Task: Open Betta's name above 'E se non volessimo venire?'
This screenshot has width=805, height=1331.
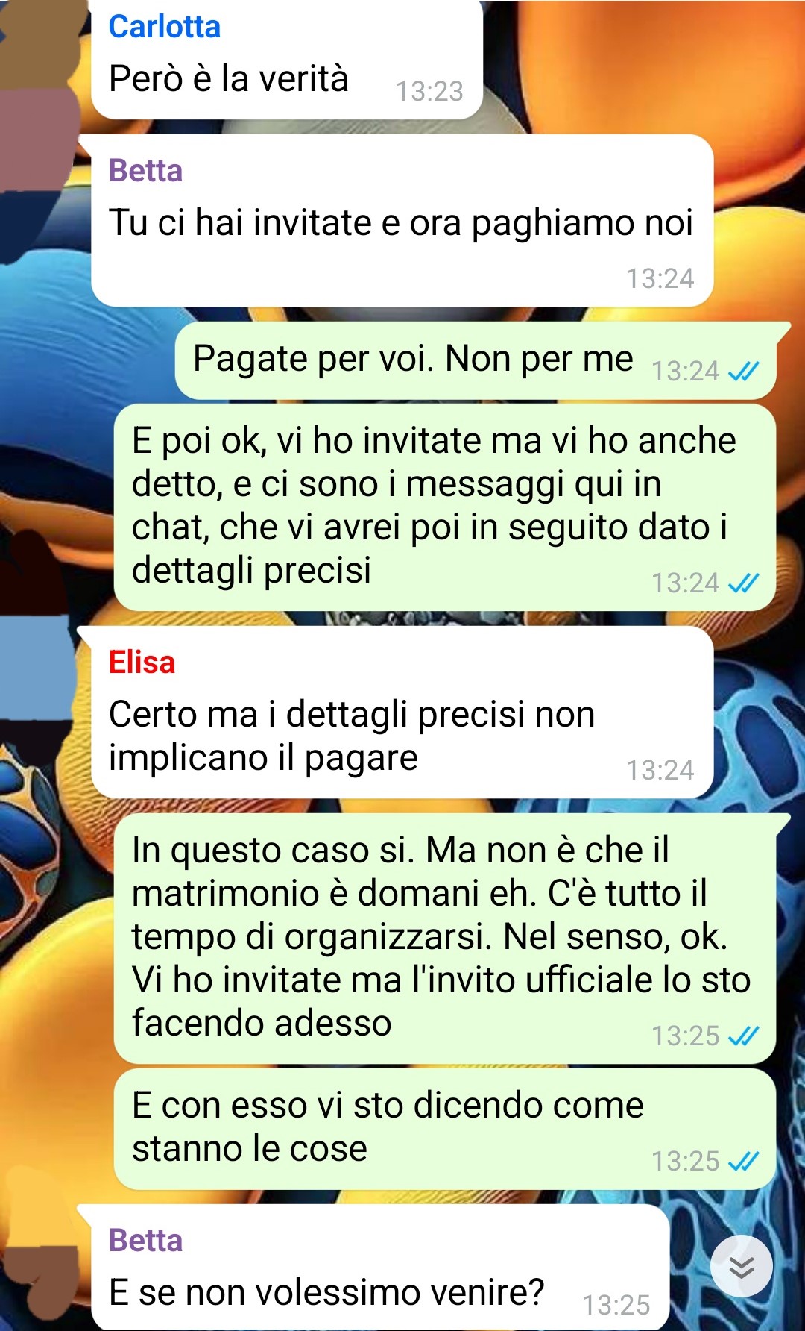Action: 145,1241
